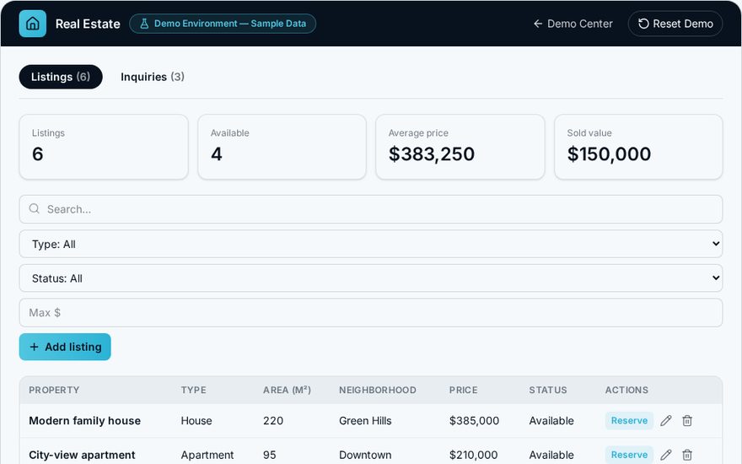
Task: Edit the Modern family house listing
Action: click(666, 420)
